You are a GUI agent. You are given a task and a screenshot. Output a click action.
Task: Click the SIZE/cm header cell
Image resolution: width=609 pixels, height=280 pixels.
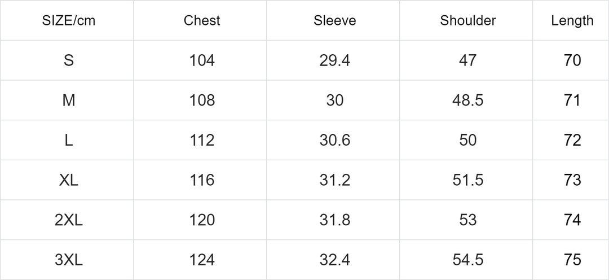click(68, 21)
